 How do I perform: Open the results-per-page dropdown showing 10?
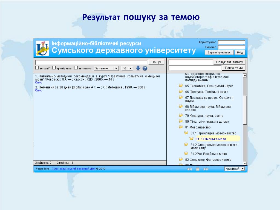tap(127, 68)
